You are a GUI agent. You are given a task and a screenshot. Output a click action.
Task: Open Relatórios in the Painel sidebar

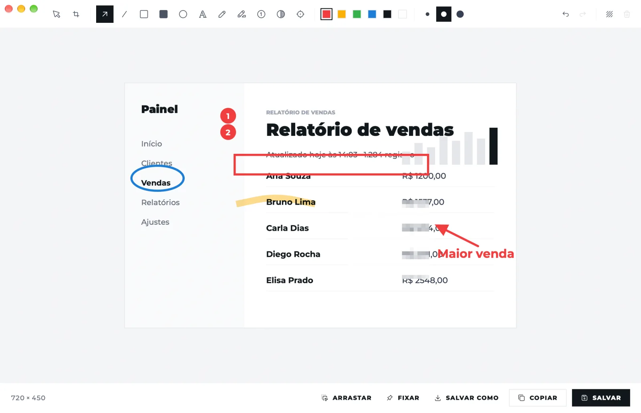point(160,202)
